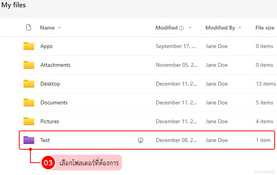Screen dimensions: 277x175
Task: Open the Modified column dropdown chevron
Action: pos(190,28)
